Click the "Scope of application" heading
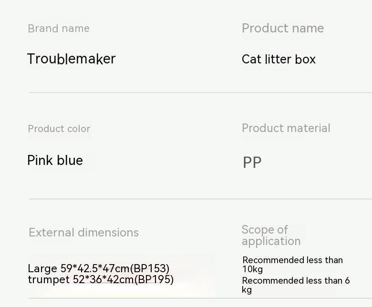The image size is (372, 307). pyautogui.click(x=271, y=235)
